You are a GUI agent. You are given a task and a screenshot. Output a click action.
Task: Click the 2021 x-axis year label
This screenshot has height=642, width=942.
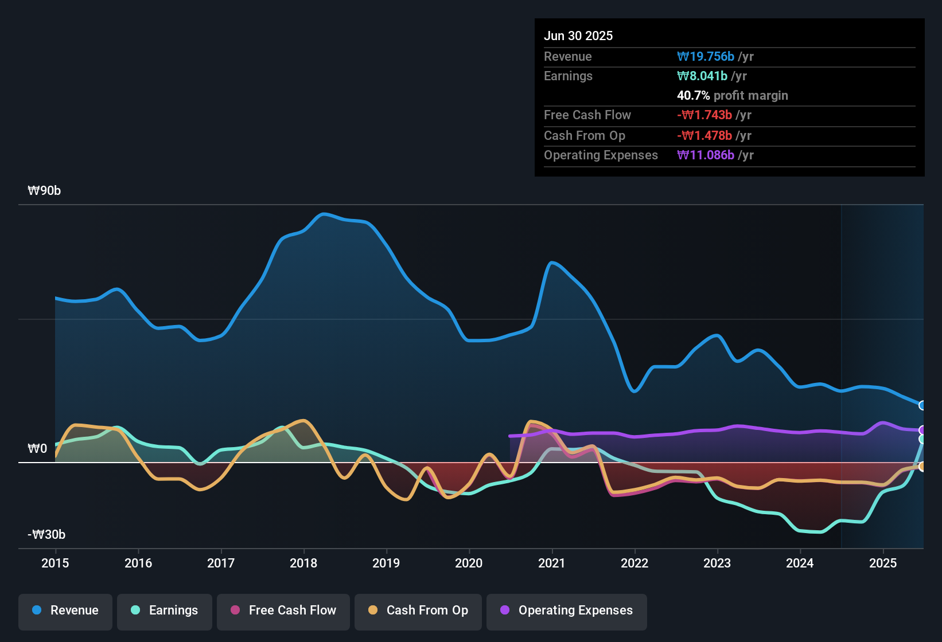[x=552, y=563]
